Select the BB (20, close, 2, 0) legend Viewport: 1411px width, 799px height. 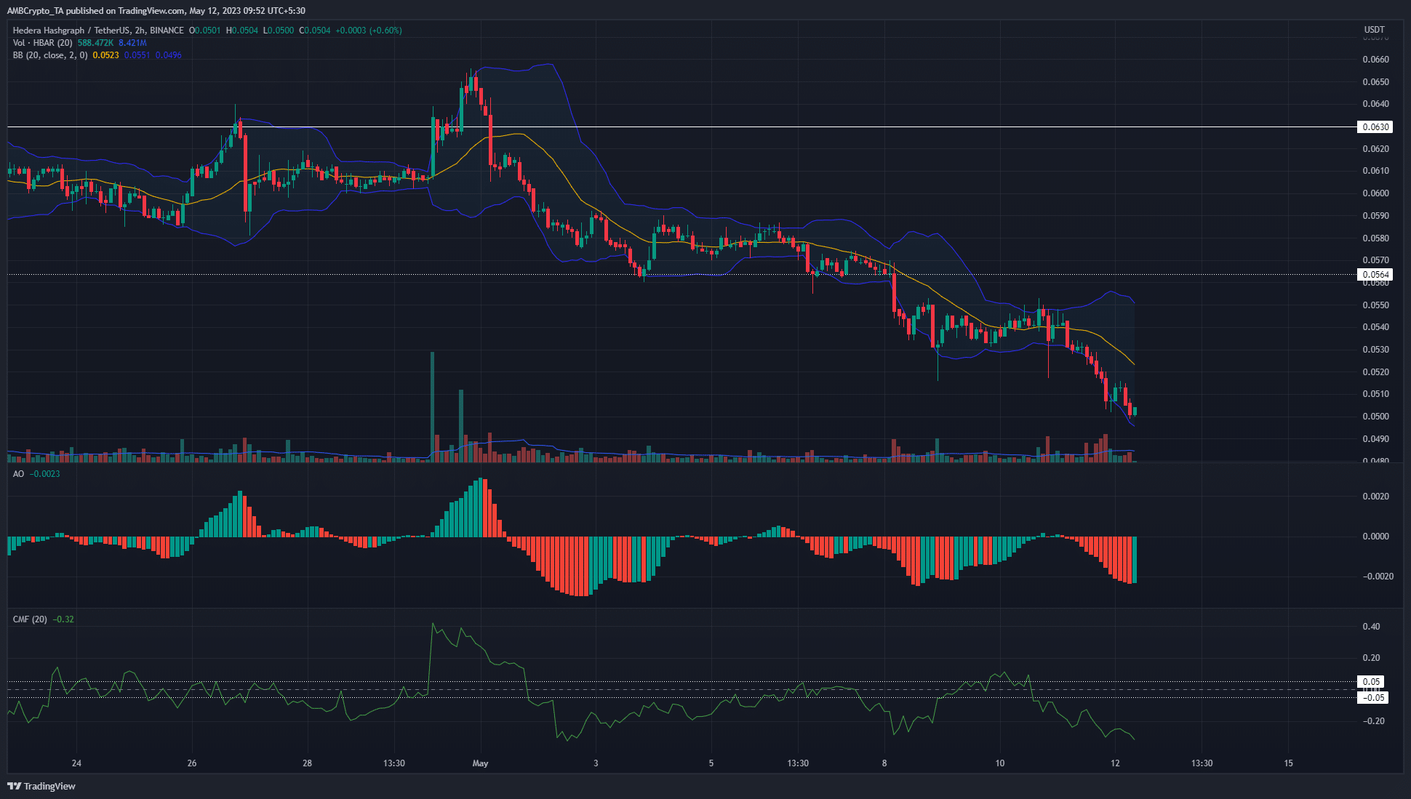point(50,55)
